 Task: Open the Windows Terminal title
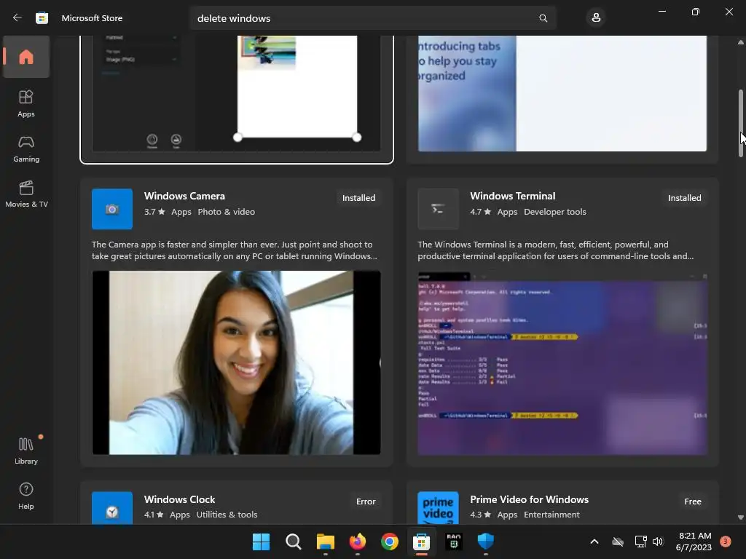point(513,196)
